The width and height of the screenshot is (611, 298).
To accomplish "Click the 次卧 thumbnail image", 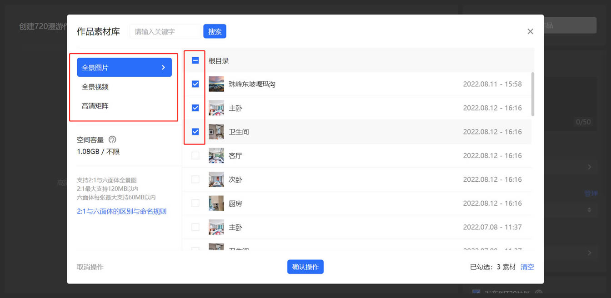I will click(x=216, y=179).
